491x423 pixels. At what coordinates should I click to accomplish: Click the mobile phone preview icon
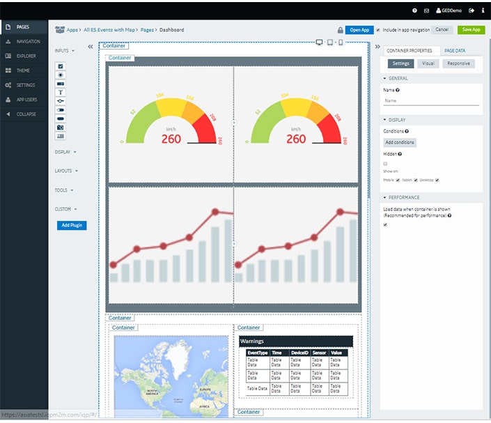point(340,43)
